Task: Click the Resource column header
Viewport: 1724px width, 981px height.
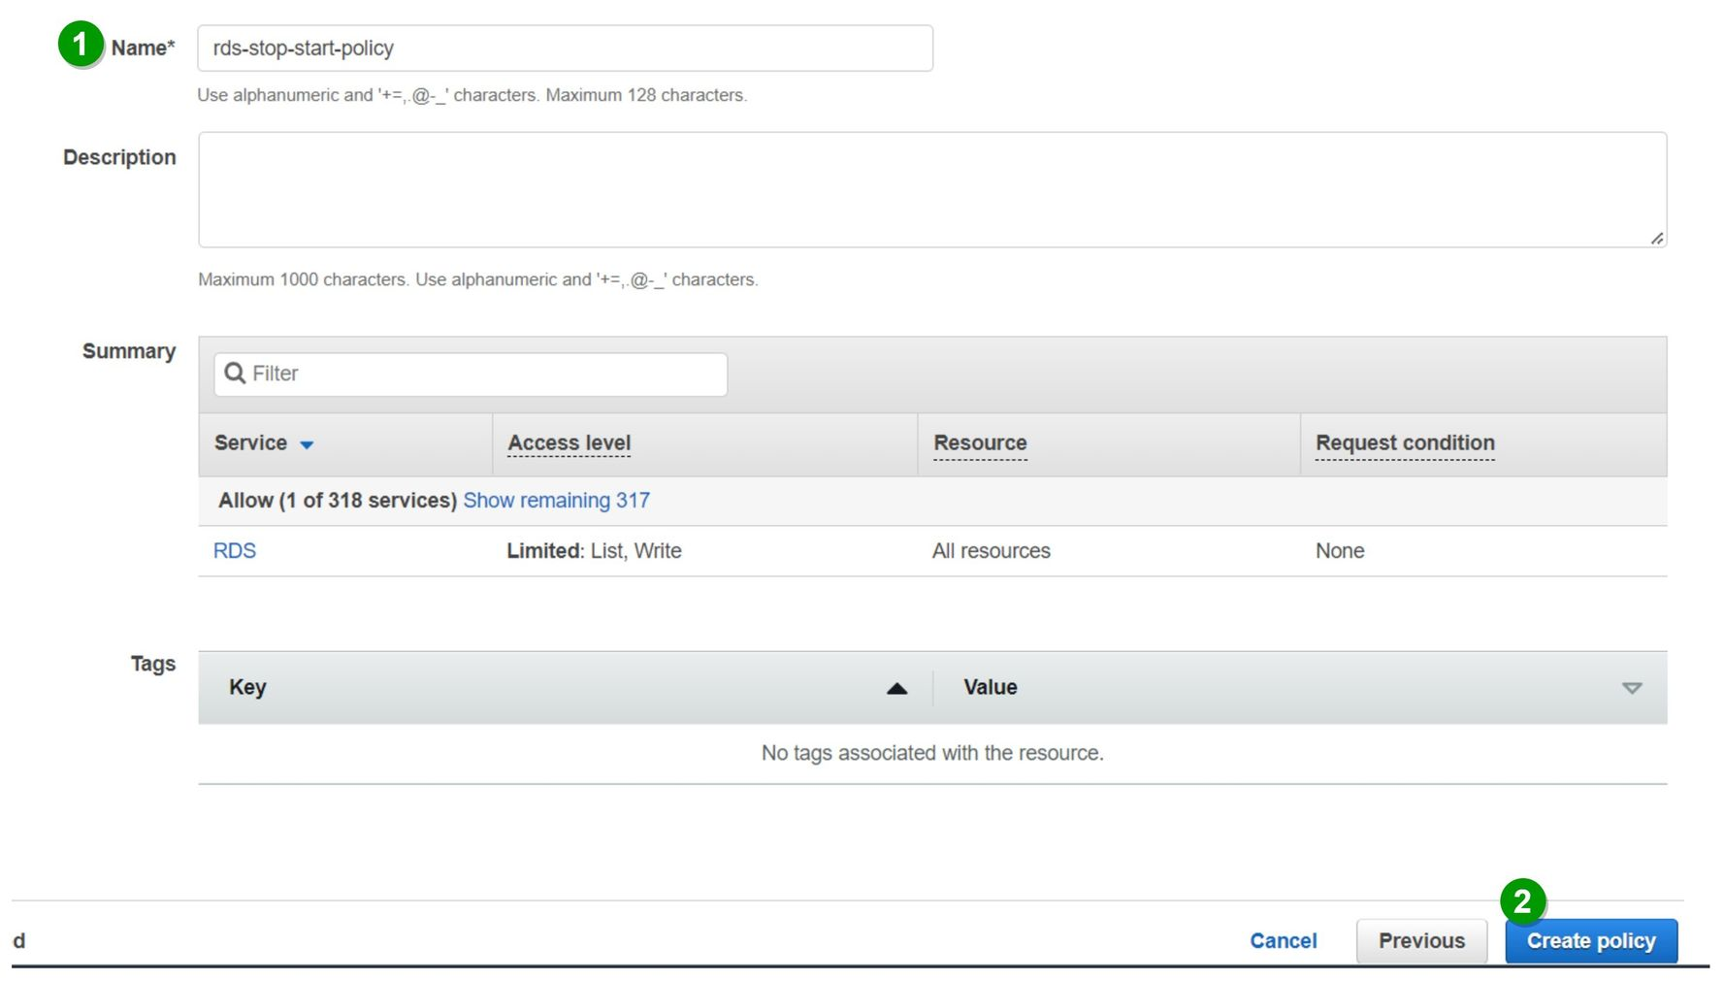Action: (980, 443)
